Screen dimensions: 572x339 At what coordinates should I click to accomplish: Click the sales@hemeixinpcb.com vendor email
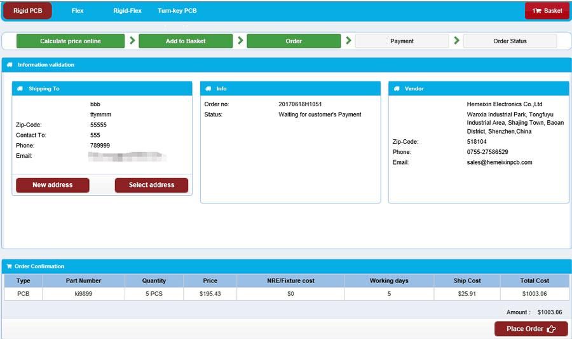pos(500,162)
